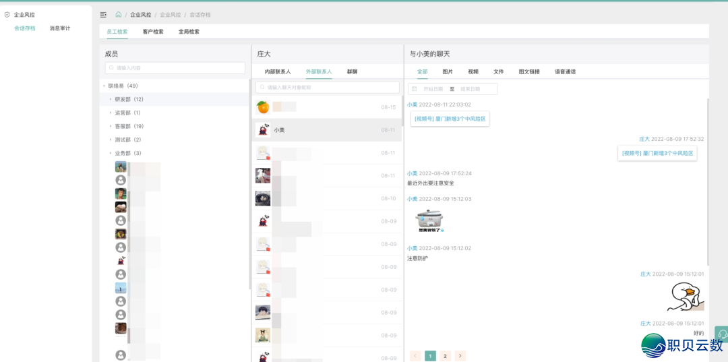Focus the 请输入聊天对象昵称 search field

tap(328, 87)
